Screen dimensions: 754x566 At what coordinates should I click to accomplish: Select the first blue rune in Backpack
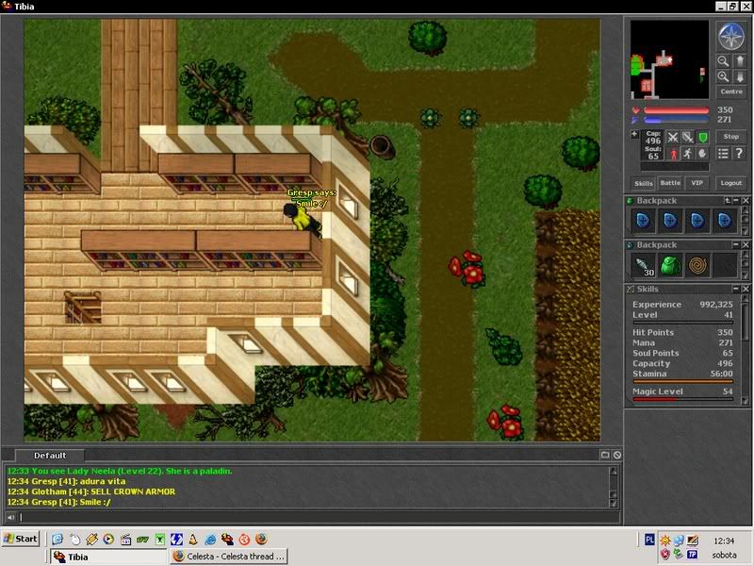click(x=644, y=221)
